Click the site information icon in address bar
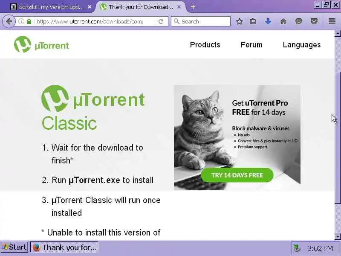Screen dimensions: 341x256 [x=21, y=21]
